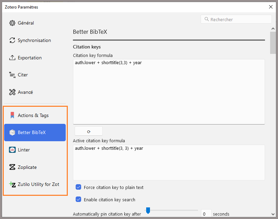Click the Force citation key to plain text label
Image resolution: width=278 pixels, height=219 pixels.
click(x=113, y=187)
